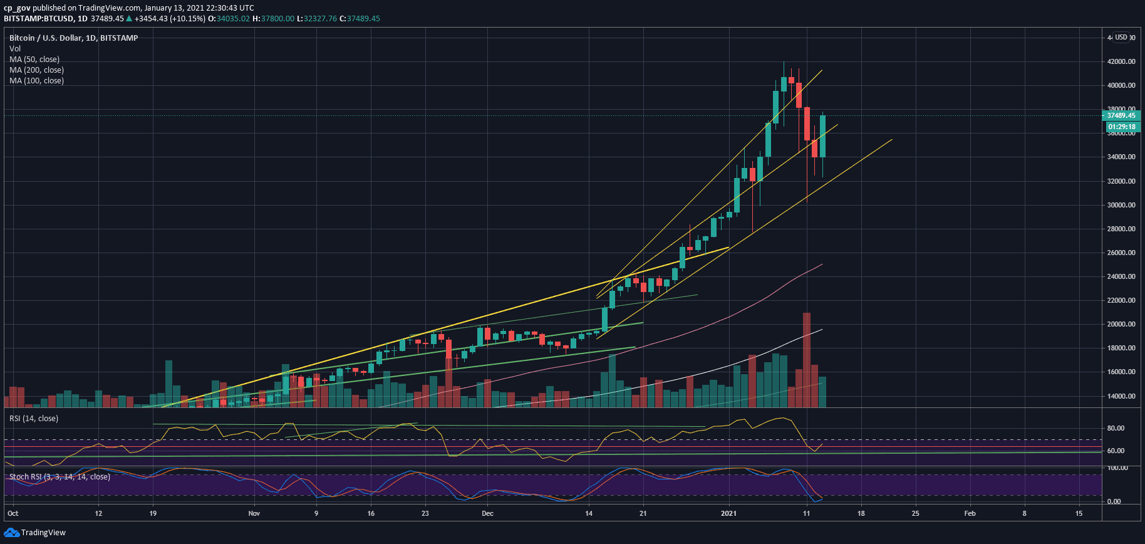
Task: Click the 40000.00 price axis label
Action: 1121,85
